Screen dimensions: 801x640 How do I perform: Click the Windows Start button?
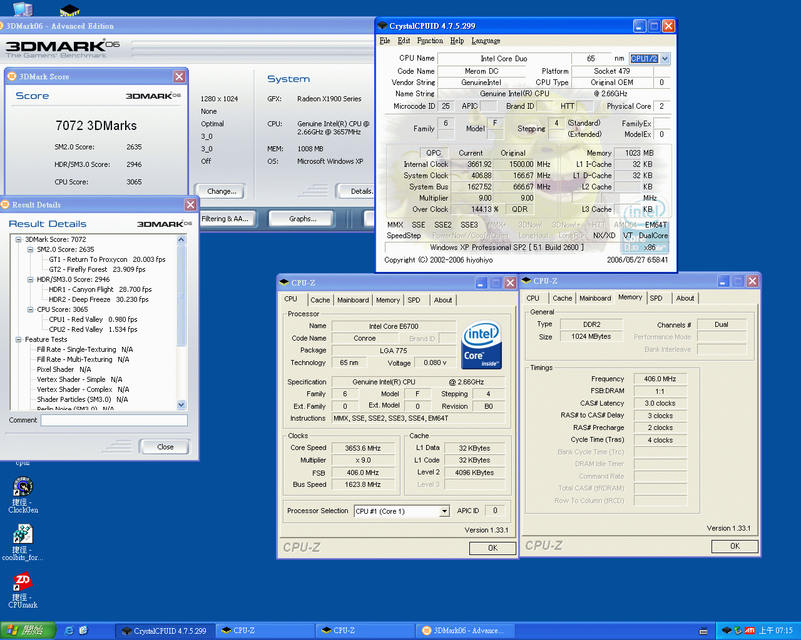point(28,631)
